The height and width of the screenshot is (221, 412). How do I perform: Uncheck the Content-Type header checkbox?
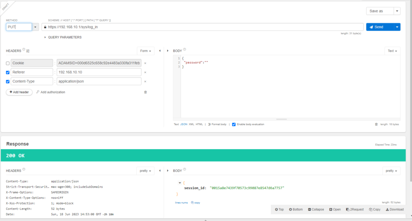[x=8, y=82]
